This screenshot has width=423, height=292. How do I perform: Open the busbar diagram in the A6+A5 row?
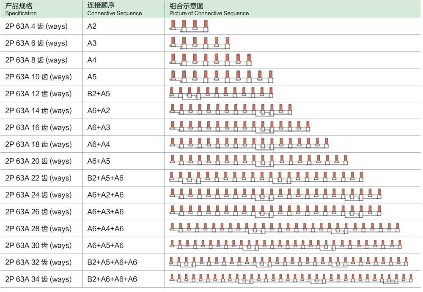pyautogui.click(x=258, y=161)
